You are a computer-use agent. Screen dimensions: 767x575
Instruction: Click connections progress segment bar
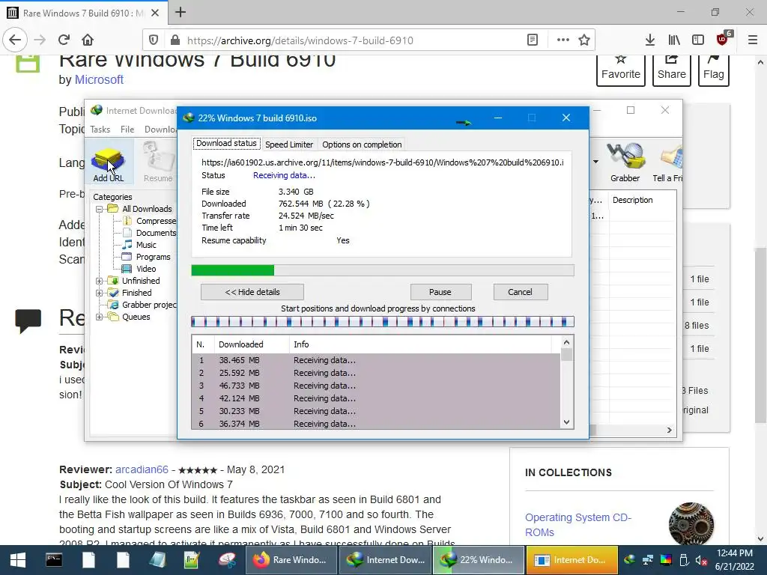[x=383, y=322]
